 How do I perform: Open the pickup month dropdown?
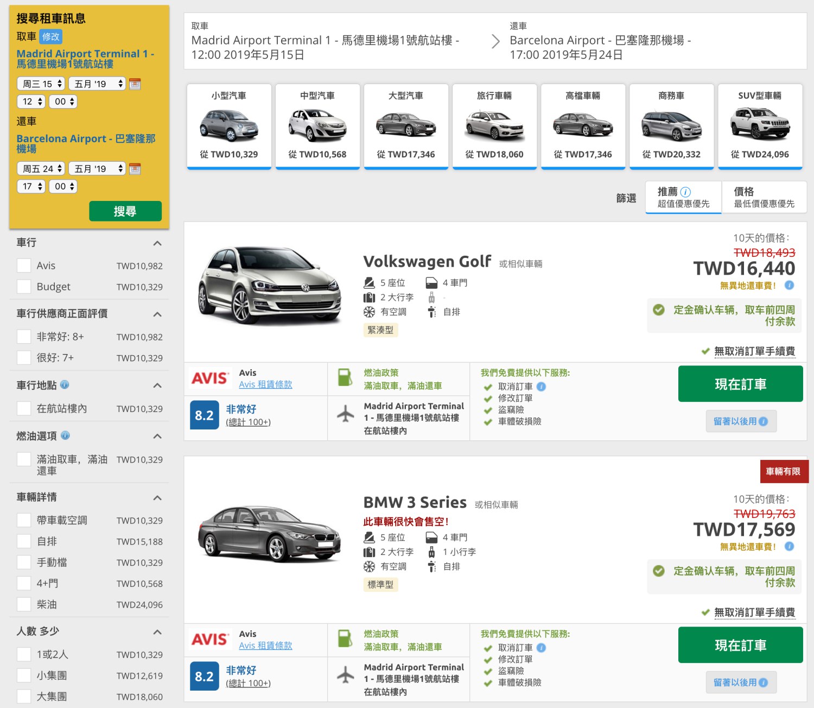[97, 84]
